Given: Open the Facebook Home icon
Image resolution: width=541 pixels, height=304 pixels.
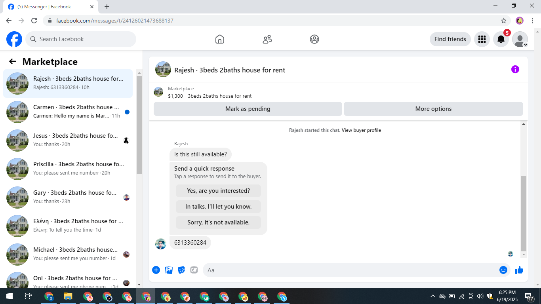Looking at the screenshot, I should (x=220, y=39).
